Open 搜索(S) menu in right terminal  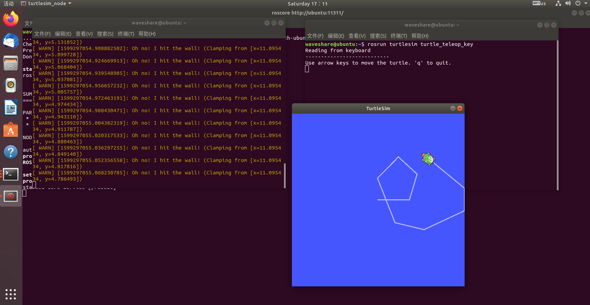point(378,36)
